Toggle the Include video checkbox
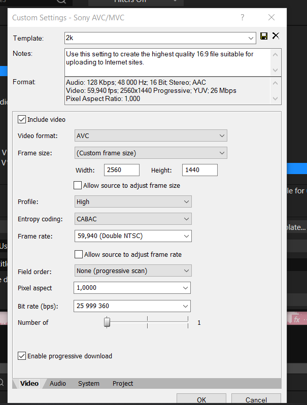The width and height of the screenshot is (307, 405). [22, 120]
